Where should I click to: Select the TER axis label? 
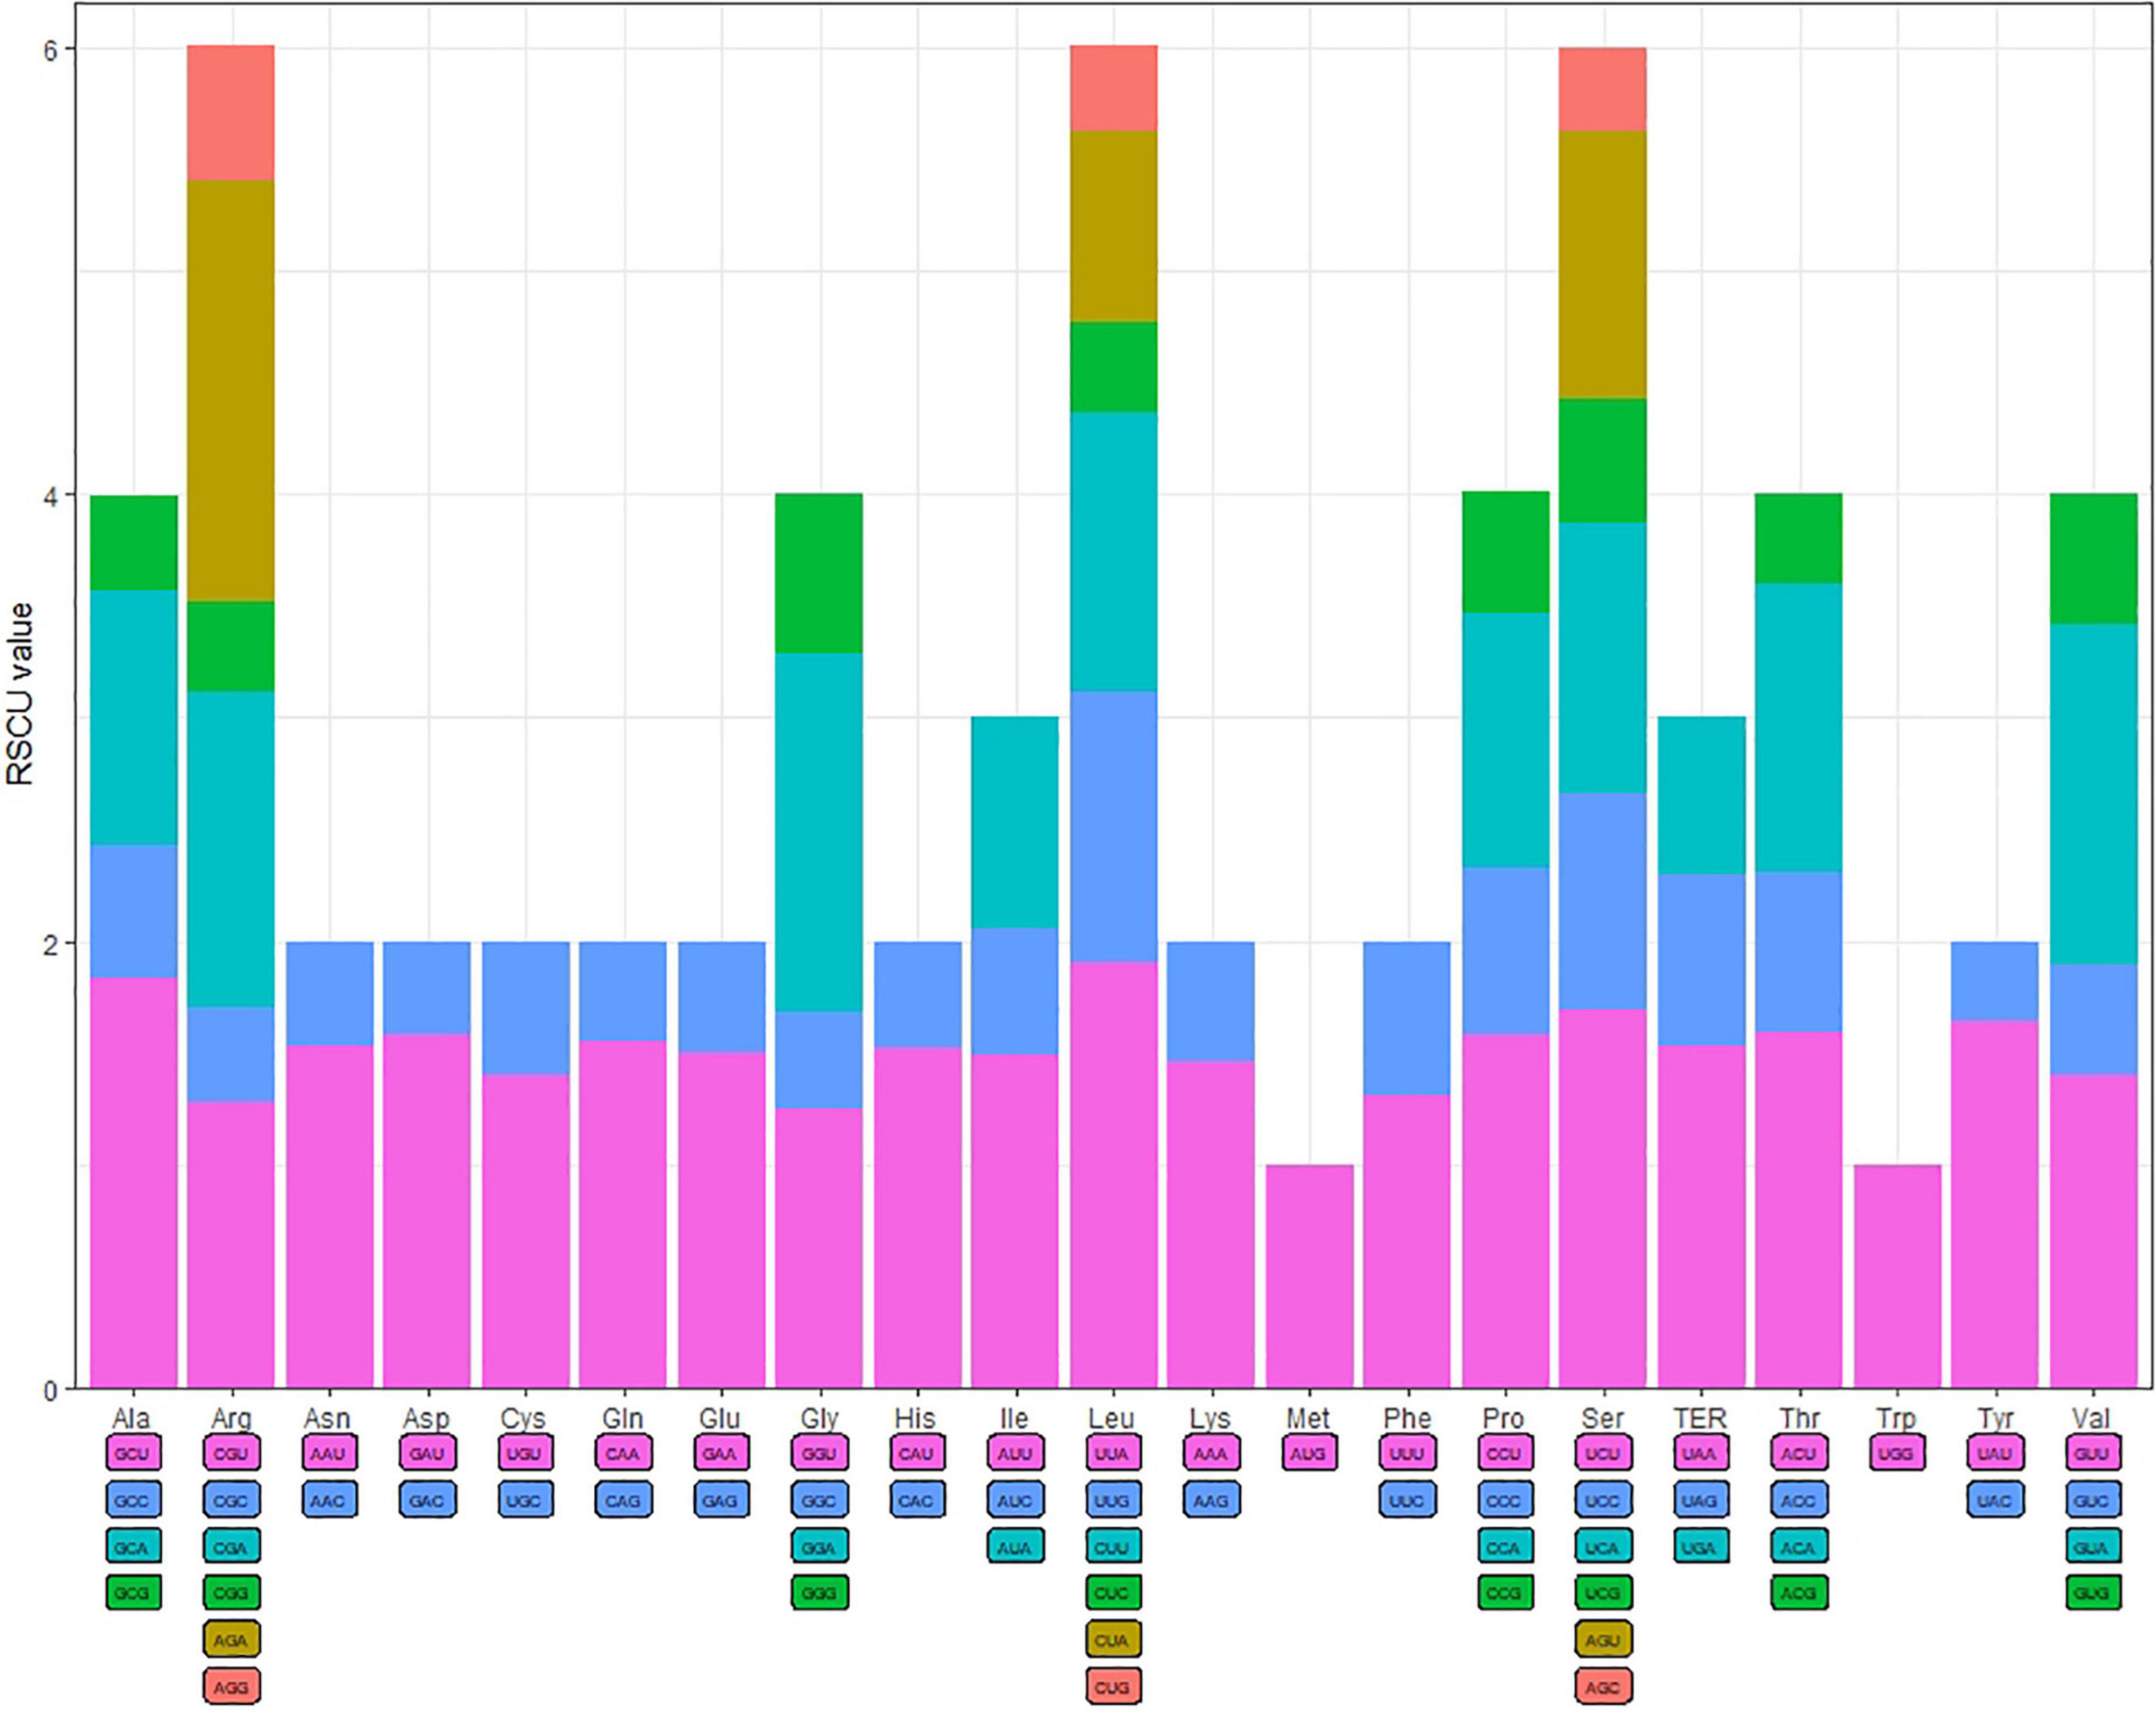pos(1700,1418)
